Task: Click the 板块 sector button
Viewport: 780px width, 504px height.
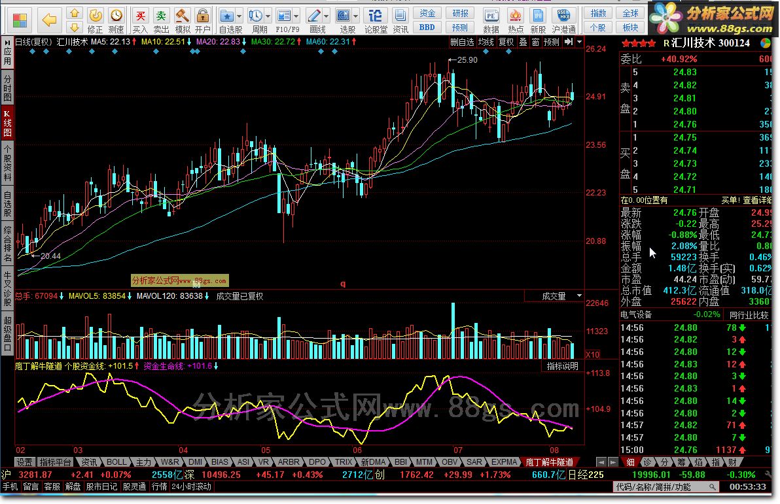Action: pyautogui.click(x=630, y=27)
